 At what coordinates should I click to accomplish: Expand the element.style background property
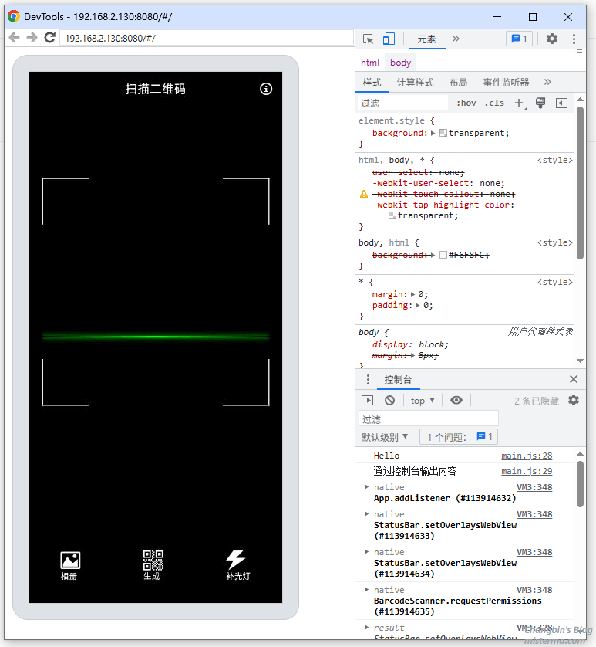coord(433,134)
